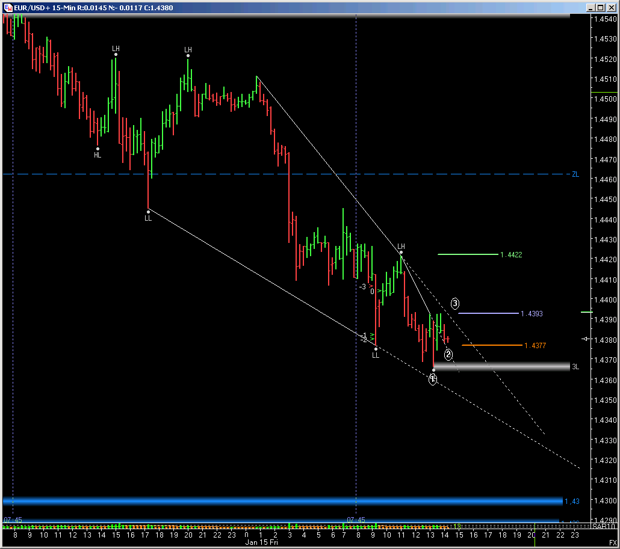Screen dimensions: 620x549
Task: Select the LL marker below the 09:00 bar
Action: click(x=376, y=355)
